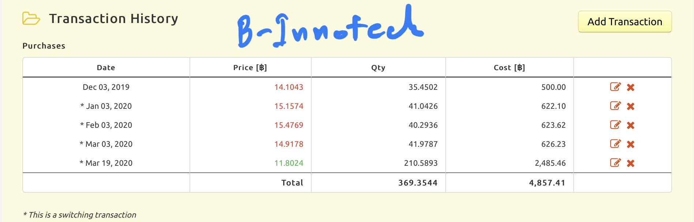Click the Add Transaction button
The image size is (694, 222).
click(624, 22)
